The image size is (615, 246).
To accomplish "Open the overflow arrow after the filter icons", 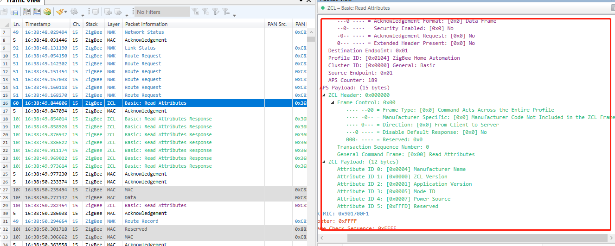I will (x=234, y=15).
